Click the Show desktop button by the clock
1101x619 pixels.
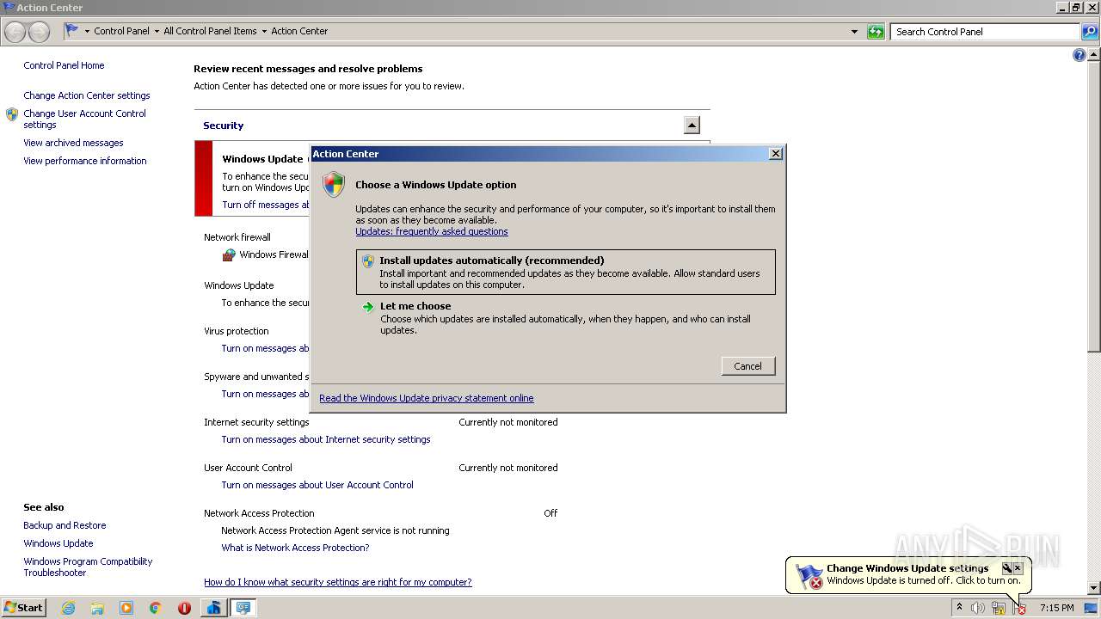pos(1092,608)
